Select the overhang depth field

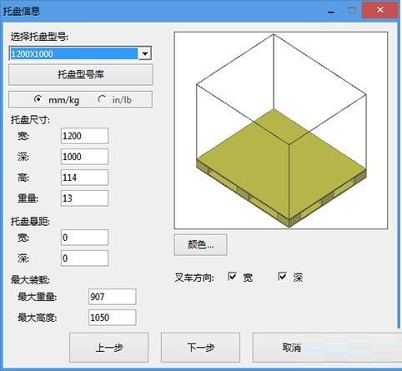pyautogui.click(x=84, y=258)
